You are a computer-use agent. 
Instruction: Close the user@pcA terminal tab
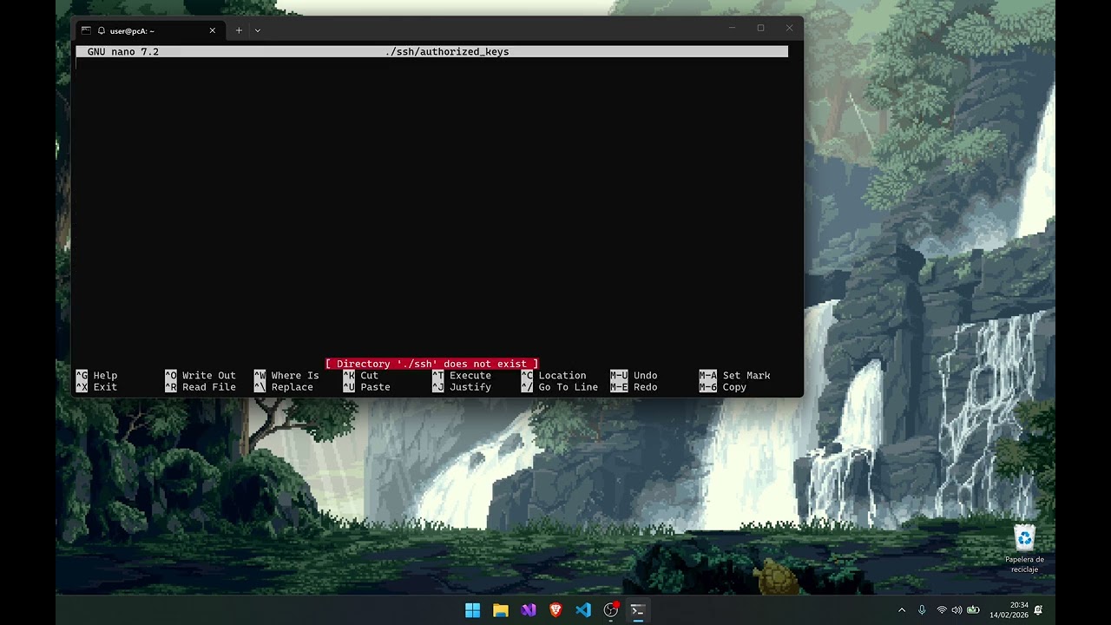[x=213, y=30]
